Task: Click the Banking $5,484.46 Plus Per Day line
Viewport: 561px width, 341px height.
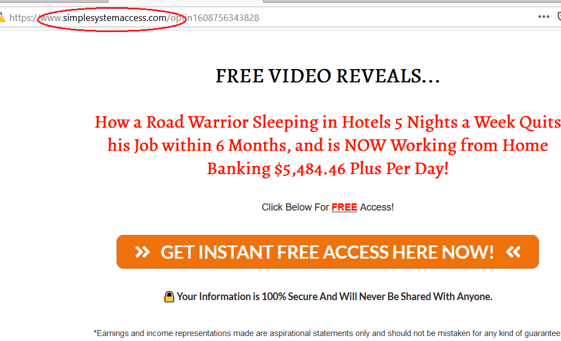Action: 328,168
